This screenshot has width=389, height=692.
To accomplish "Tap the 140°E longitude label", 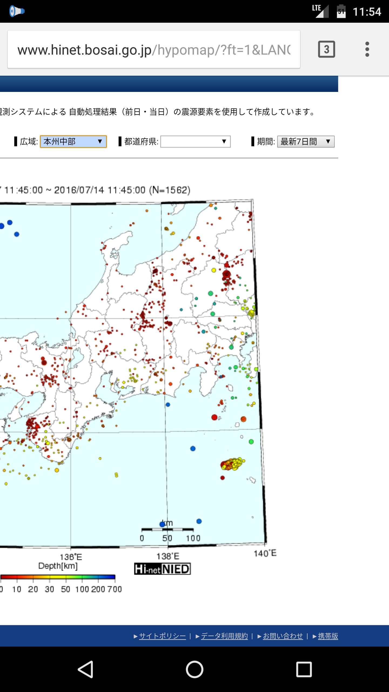I will tap(265, 553).
